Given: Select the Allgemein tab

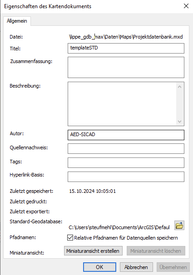Looking at the screenshot, I should tap(17, 21).
